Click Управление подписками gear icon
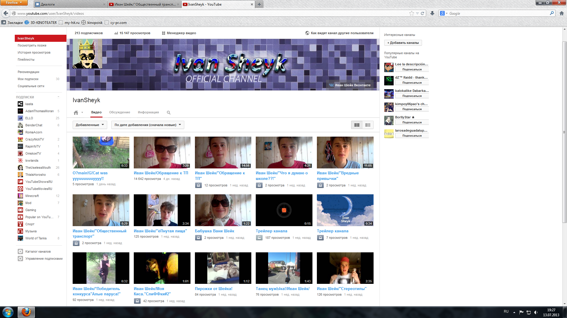 [20, 259]
